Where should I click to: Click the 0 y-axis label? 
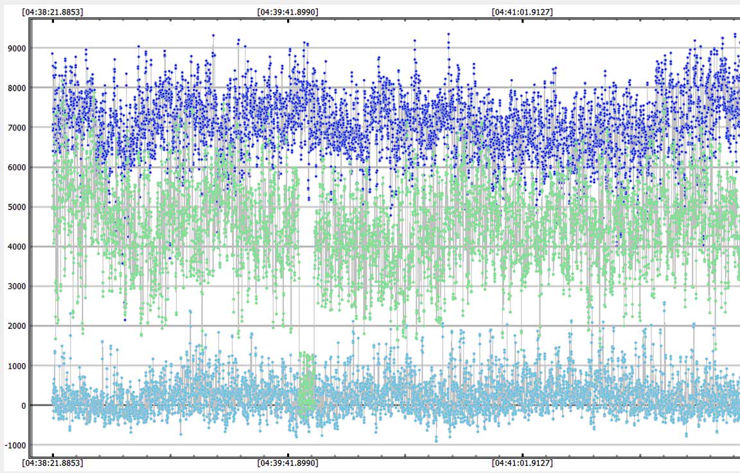[x=24, y=406]
